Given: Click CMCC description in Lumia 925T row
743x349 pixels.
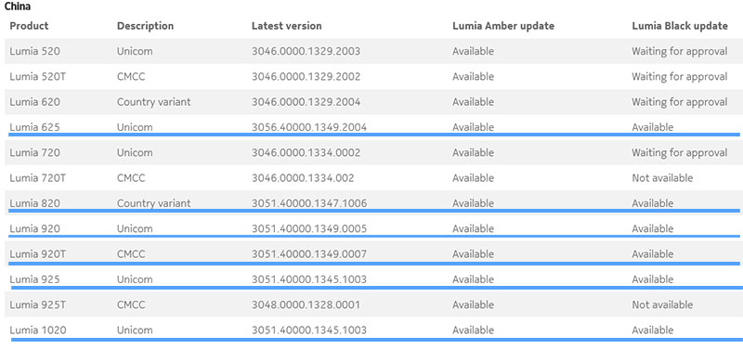Looking at the screenshot, I should click(131, 305).
